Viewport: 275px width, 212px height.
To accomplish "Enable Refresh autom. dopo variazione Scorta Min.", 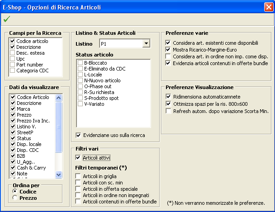I will tap(168, 111).
